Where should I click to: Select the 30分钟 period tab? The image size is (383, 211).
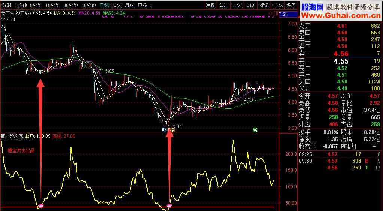point(71,5)
